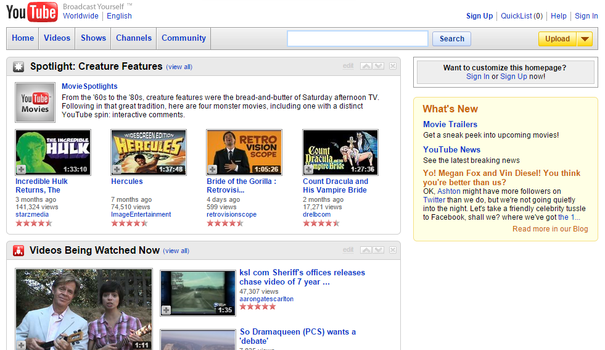Focus the search input field
605x350 pixels.
tap(358, 39)
